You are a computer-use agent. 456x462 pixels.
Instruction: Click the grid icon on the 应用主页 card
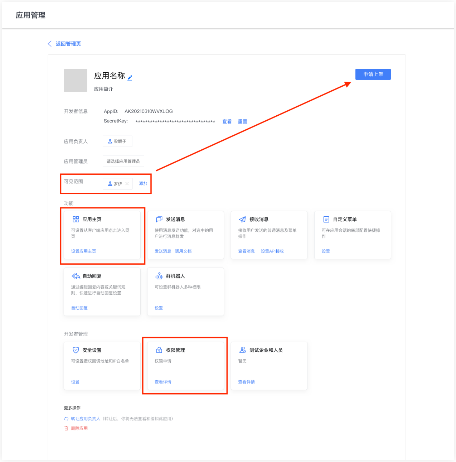[x=76, y=219]
